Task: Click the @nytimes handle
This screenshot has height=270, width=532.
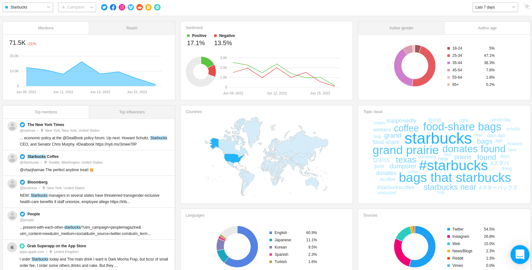Action: pos(28,130)
